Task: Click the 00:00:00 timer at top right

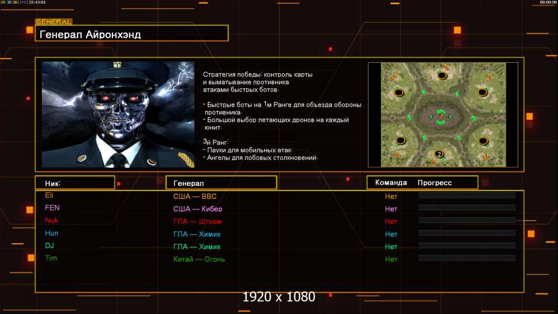Action: (x=549, y=2)
